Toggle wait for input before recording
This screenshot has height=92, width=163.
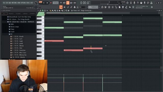pos(64,3)
